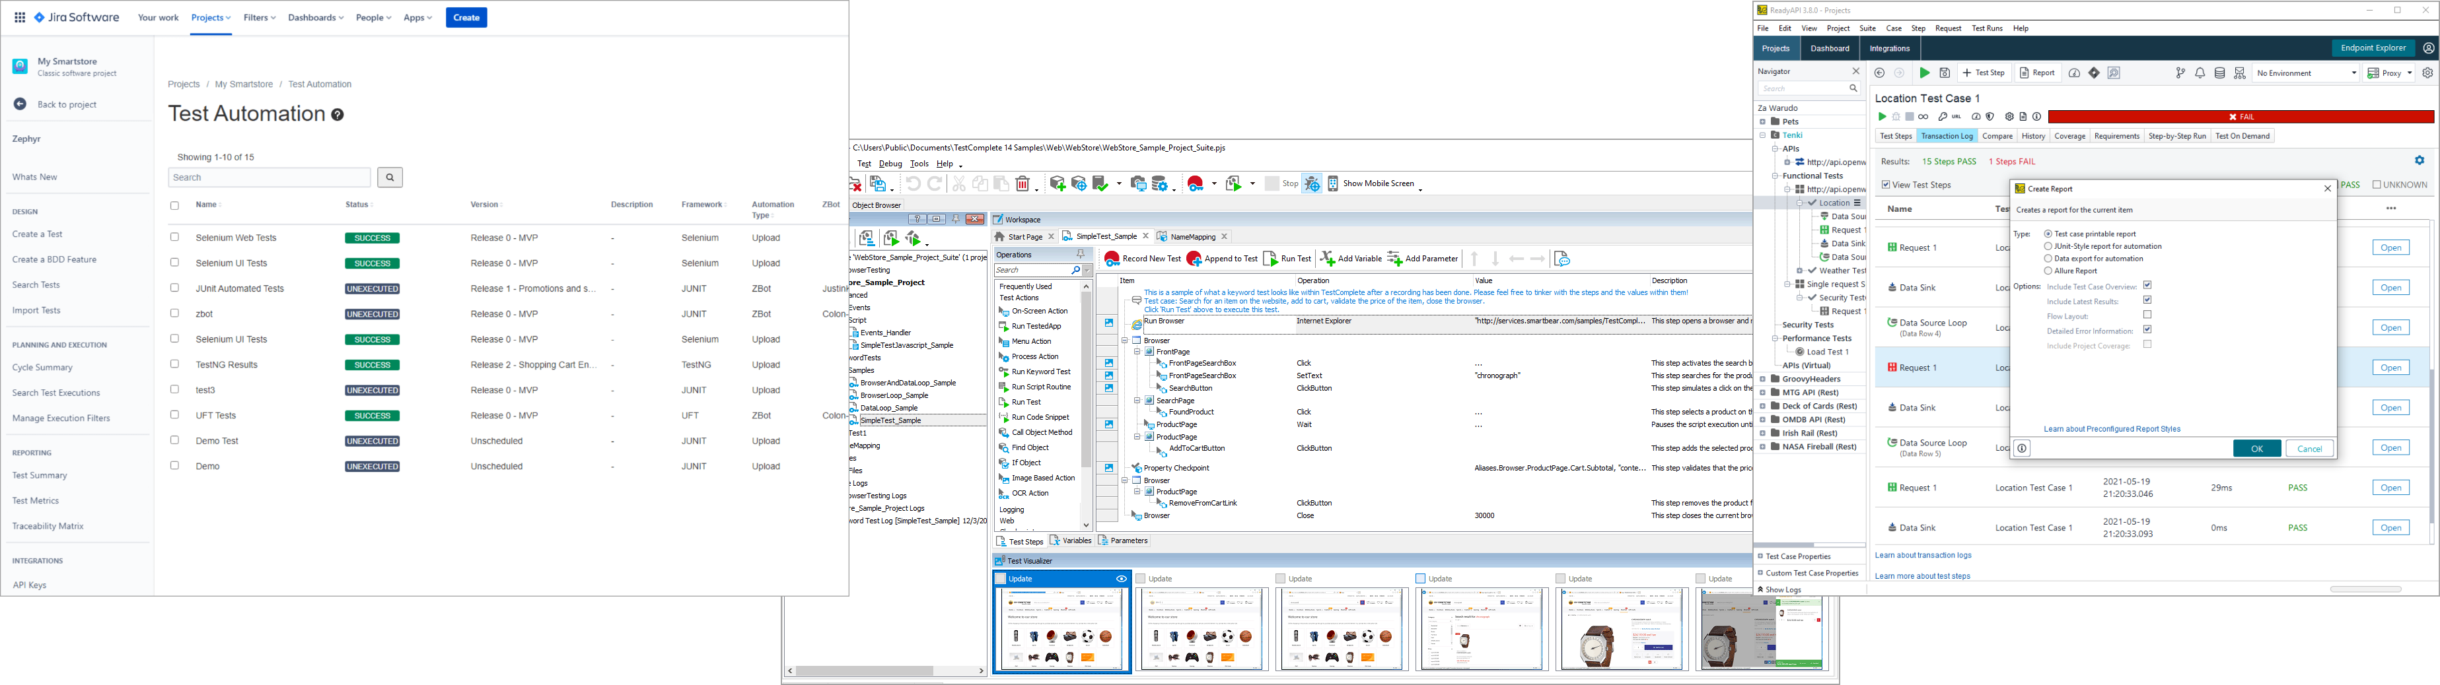
Task: Select Allure Report radio button
Action: pos(2048,271)
